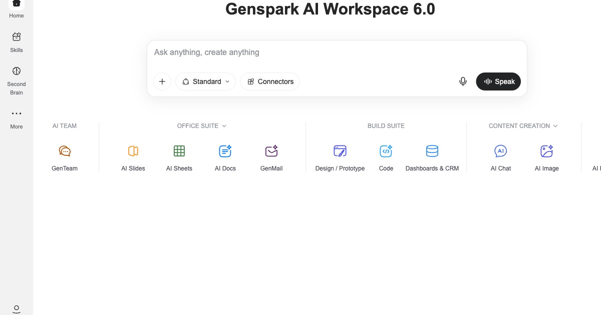Launch the Design / Prototype icon
The width and height of the screenshot is (601, 315).
[340, 151]
